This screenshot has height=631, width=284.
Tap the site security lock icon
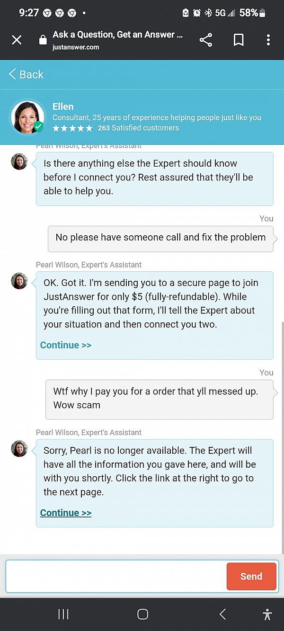pyautogui.click(x=43, y=40)
